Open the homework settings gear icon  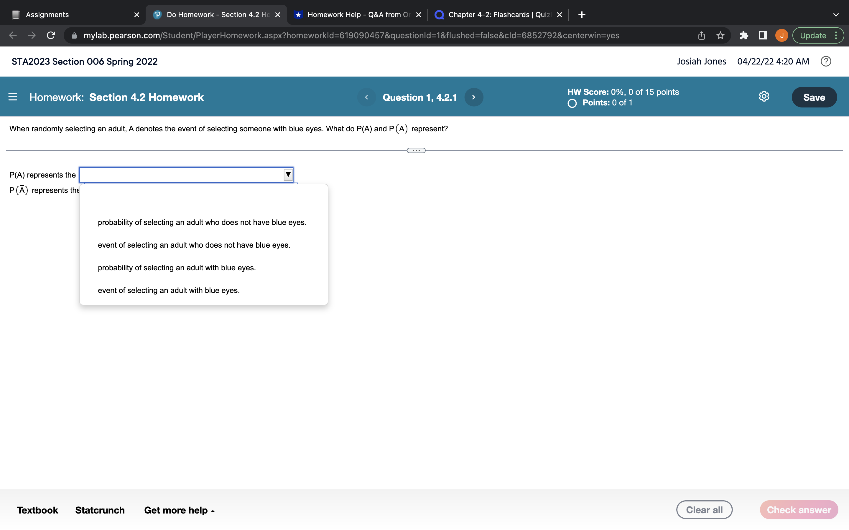[764, 97]
